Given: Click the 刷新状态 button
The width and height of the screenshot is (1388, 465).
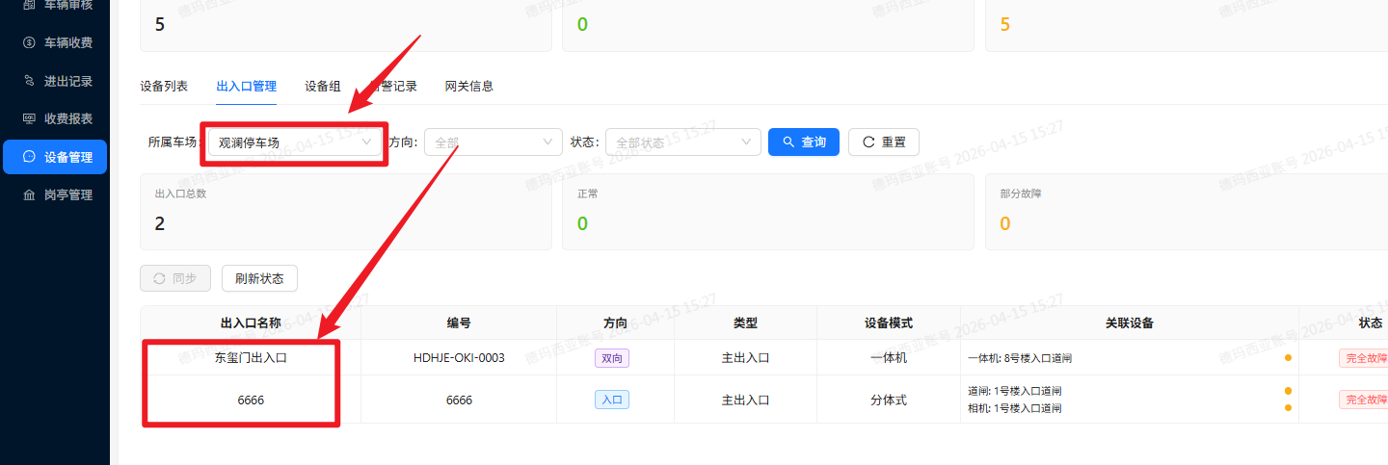Looking at the screenshot, I should click(x=259, y=278).
